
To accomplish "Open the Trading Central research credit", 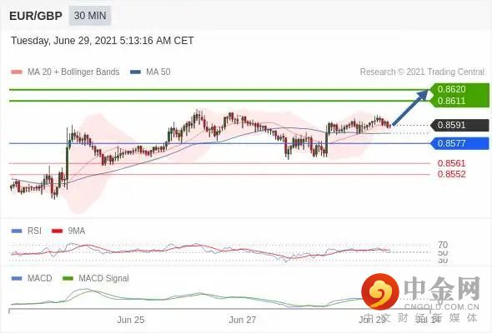I will click(x=422, y=72).
